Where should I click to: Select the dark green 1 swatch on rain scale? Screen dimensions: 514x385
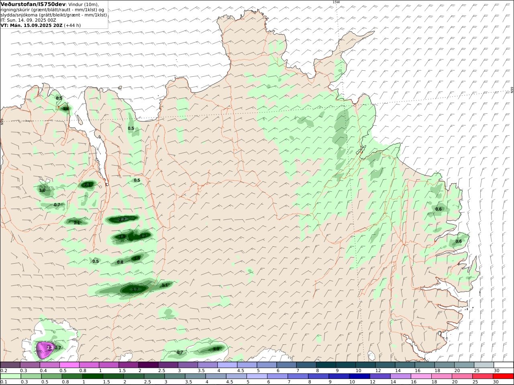92,376
